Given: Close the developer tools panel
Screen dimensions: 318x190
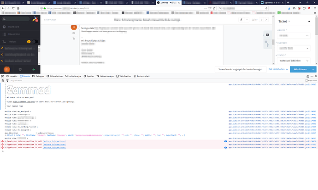Looking at the screenshot, I should point(316,76).
